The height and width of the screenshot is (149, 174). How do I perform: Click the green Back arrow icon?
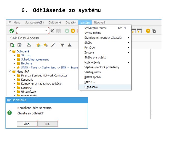tap(67, 31)
